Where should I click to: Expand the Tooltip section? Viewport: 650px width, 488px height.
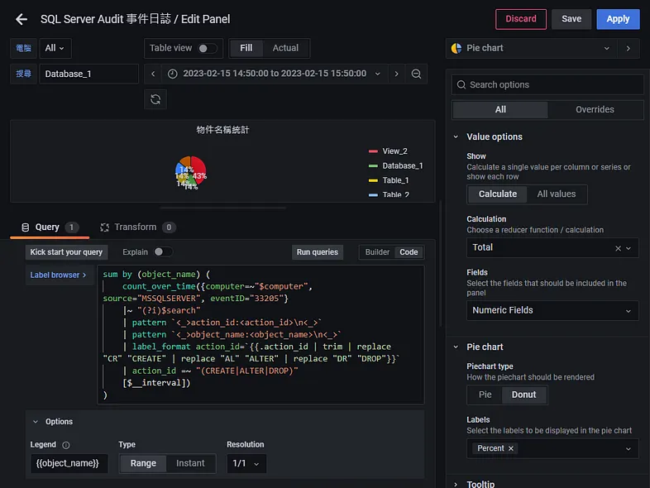[x=456, y=484]
